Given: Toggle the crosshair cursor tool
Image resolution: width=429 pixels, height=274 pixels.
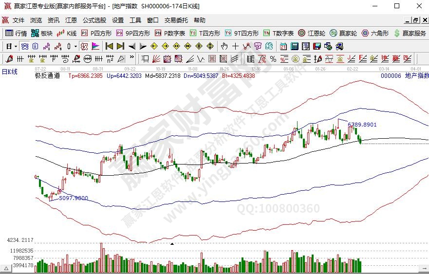Looking at the screenshot, I should point(236,46).
